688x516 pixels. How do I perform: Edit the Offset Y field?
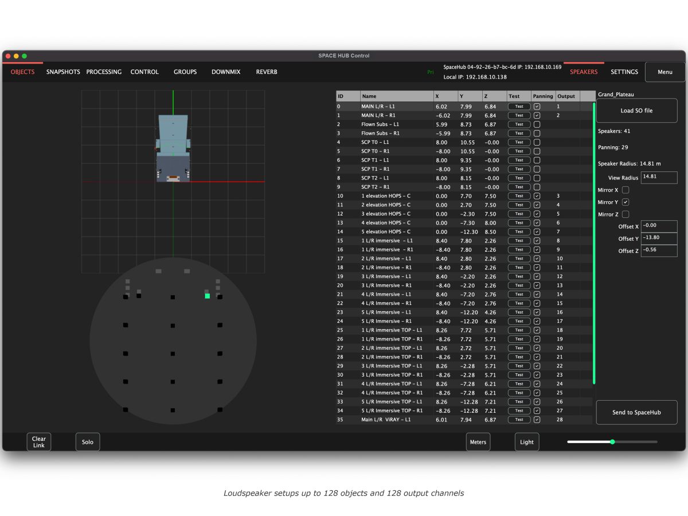pos(659,239)
